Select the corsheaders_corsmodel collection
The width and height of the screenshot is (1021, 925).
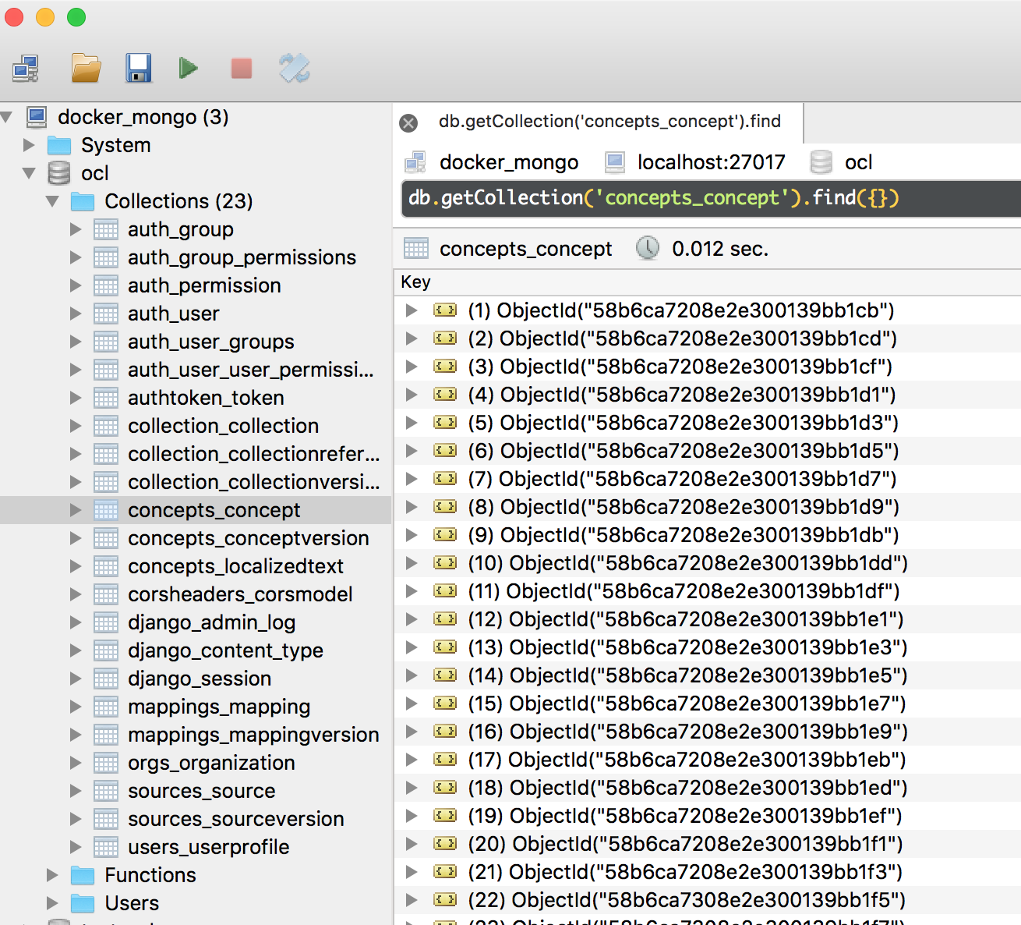point(240,594)
